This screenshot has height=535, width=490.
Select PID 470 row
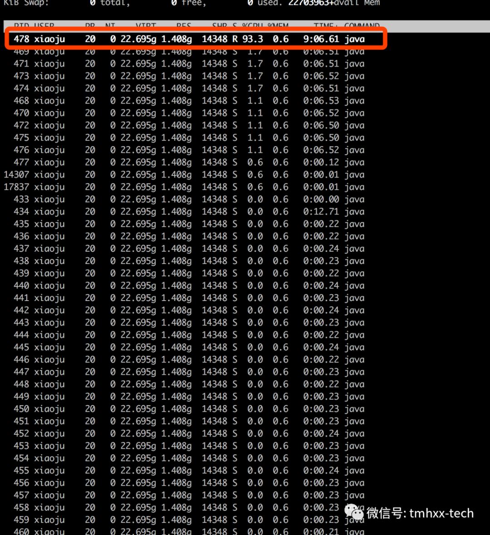click(x=21, y=113)
